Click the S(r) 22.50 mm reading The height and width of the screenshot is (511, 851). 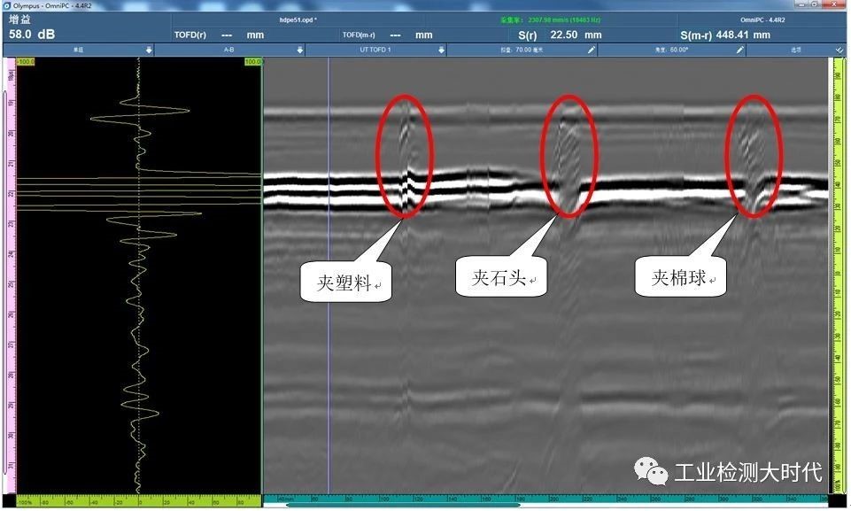click(x=560, y=35)
